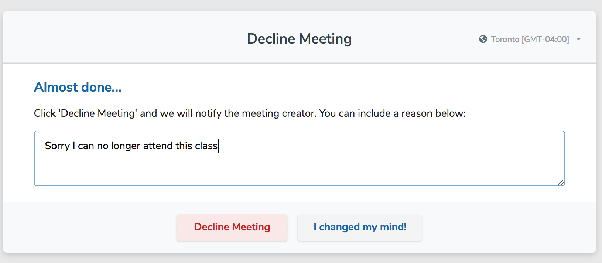Viewport: 602px width, 263px height.
Task: Click the 'Almost done...' heading
Action: [78, 87]
